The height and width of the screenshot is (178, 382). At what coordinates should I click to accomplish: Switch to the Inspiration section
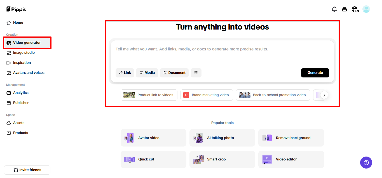21,62
